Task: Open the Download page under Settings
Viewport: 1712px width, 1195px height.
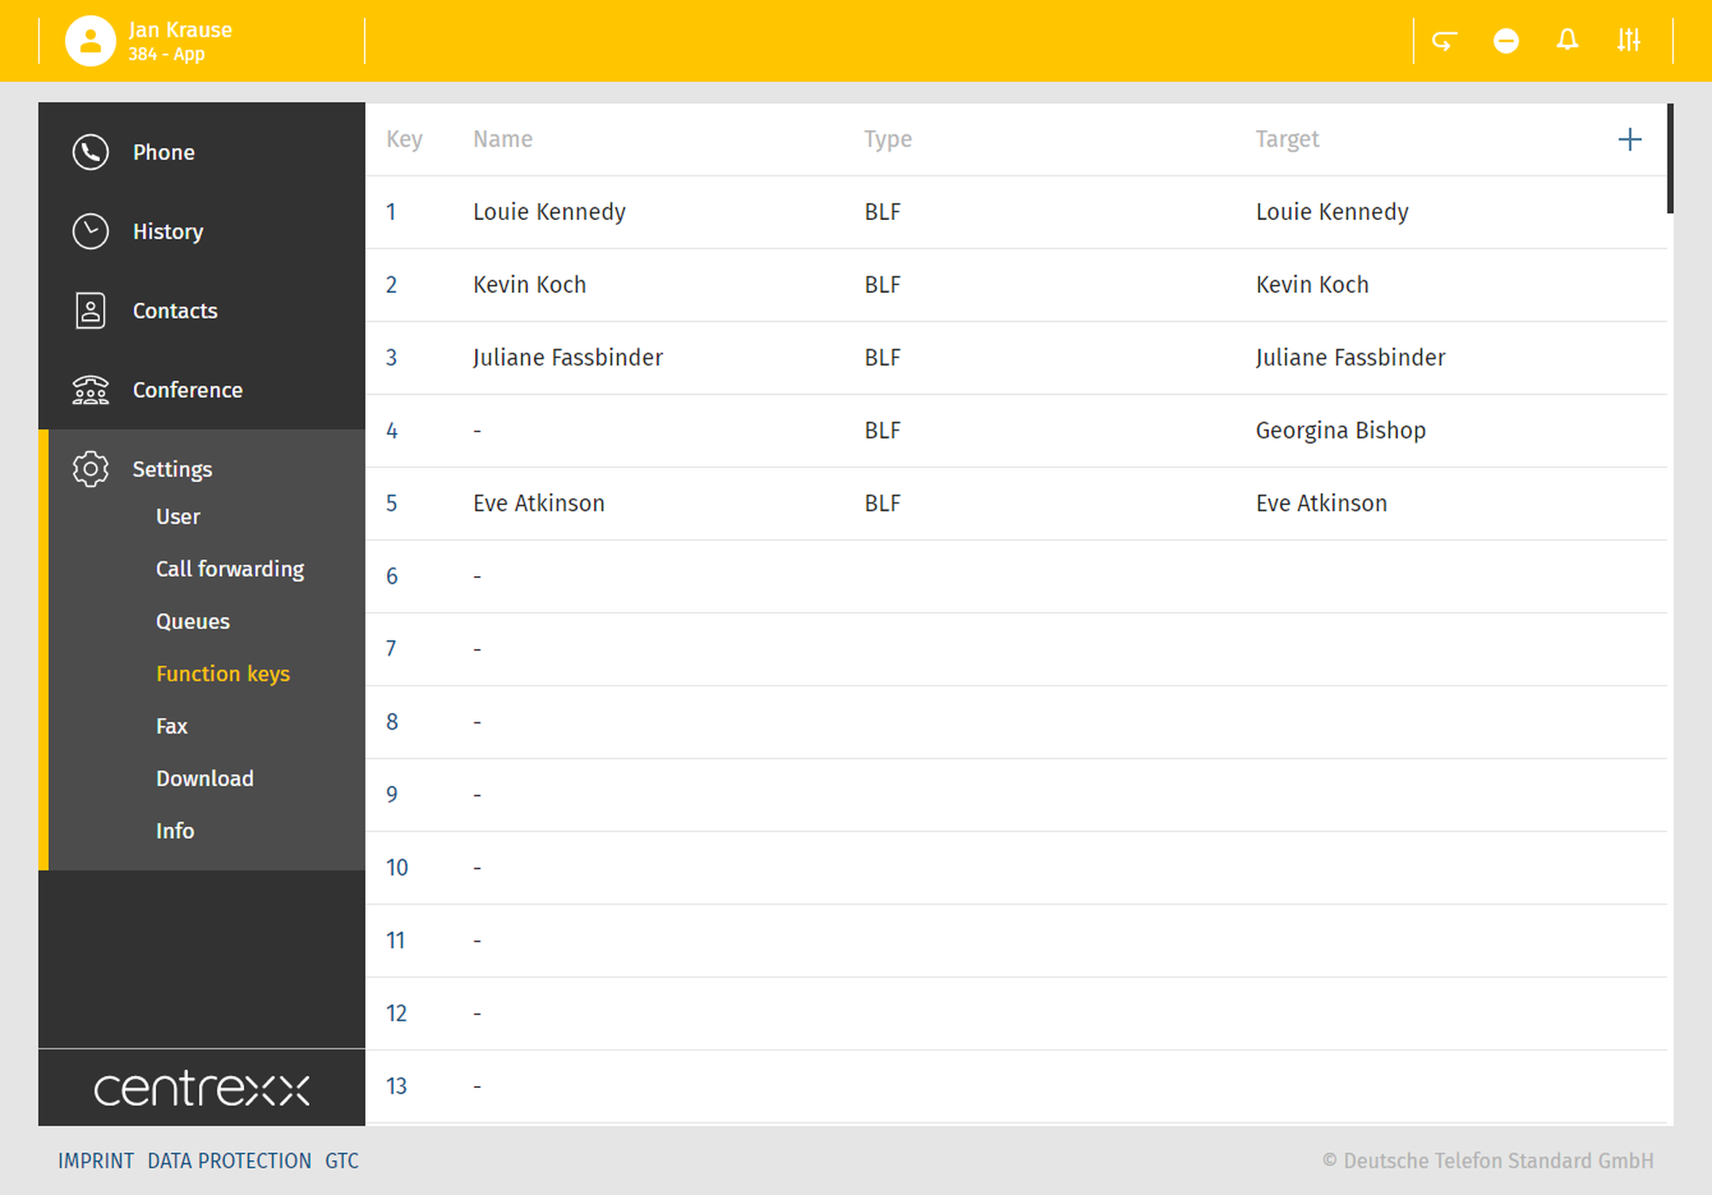Action: pyautogui.click(x=205, y=778)
